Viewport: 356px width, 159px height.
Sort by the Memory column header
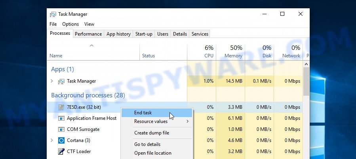coord(230,52)
